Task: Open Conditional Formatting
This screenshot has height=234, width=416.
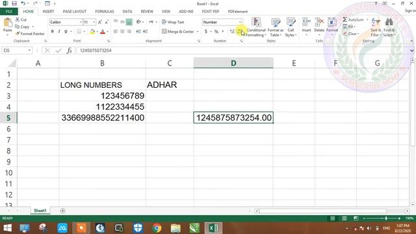Action: click(x=256, y=27)
